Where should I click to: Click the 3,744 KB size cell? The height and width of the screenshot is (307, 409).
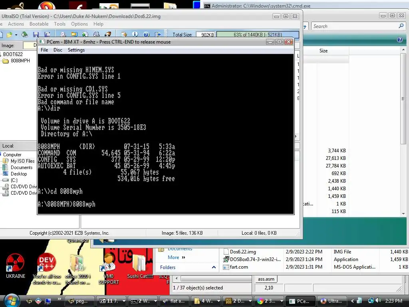tap(337, 150)
